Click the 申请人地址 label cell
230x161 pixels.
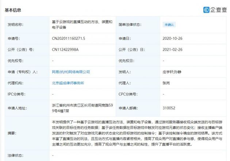point(27,108)
